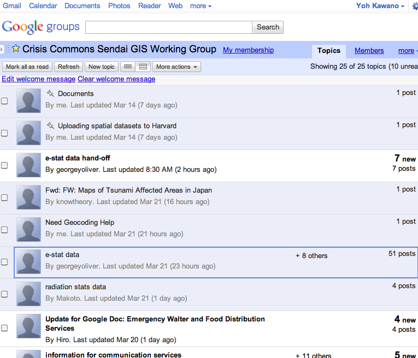Viewport: 418px width, 358px height.
Task: Click avatar of Need Geocoding Help topic
Action: coord(28,229)
